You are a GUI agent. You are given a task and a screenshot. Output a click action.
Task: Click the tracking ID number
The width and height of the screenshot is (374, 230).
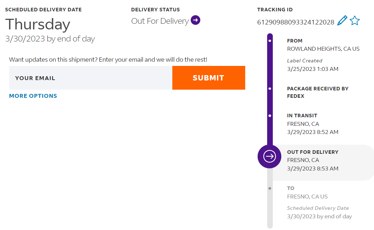(x=295, y=22)
